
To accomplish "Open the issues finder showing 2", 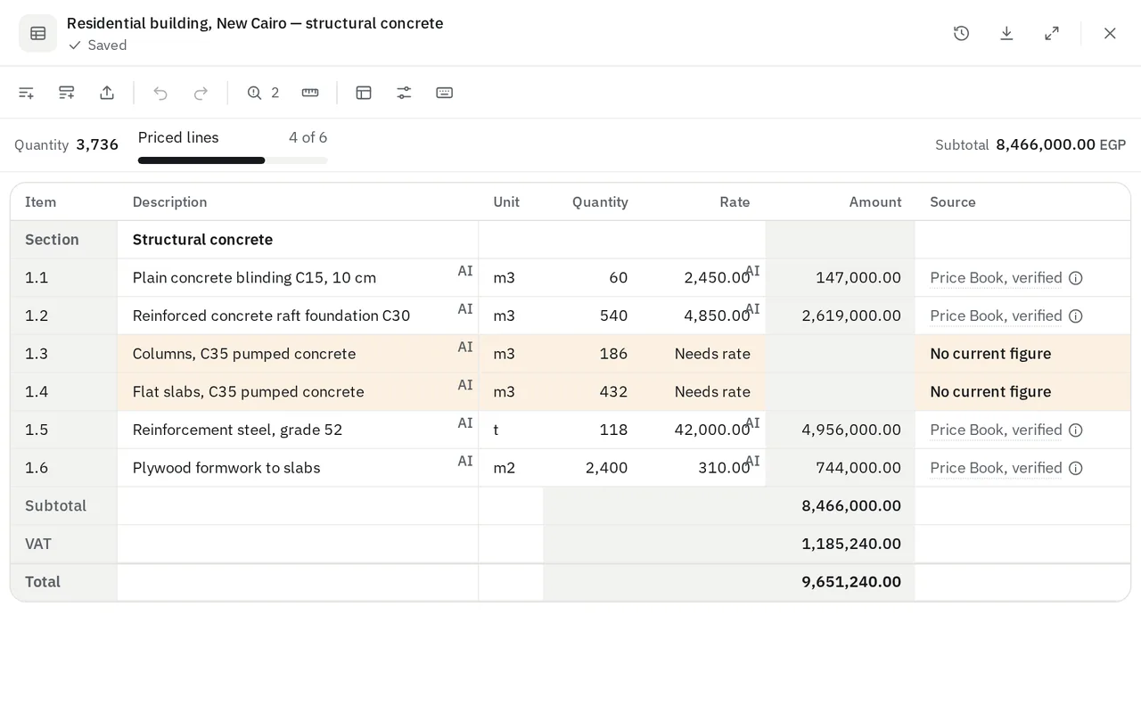I will pos(263,93).
